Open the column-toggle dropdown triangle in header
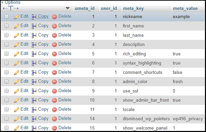Viewport: 206px width, 132px height. pyautogui.click(x=68, y=8)
